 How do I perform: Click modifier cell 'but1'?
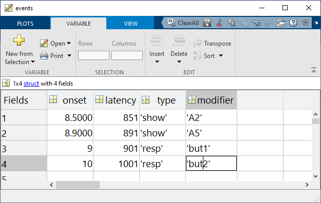tap(211, 148)
